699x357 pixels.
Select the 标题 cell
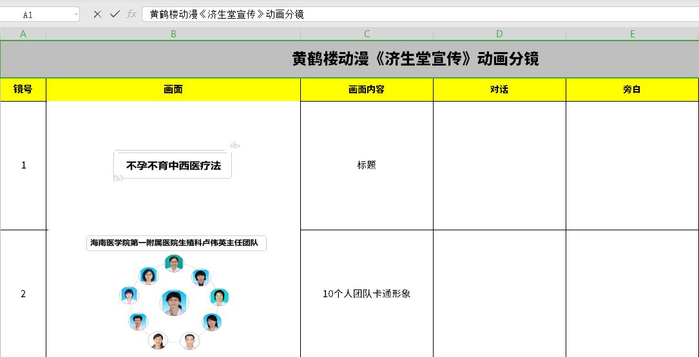coord(367,165)
